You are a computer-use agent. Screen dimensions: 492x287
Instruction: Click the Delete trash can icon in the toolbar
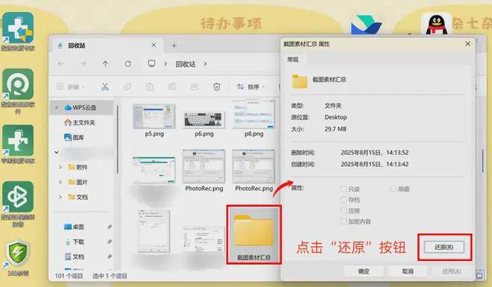tap(216, 86)
